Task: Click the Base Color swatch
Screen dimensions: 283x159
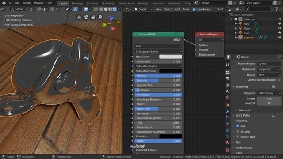Action: (170, 57)
